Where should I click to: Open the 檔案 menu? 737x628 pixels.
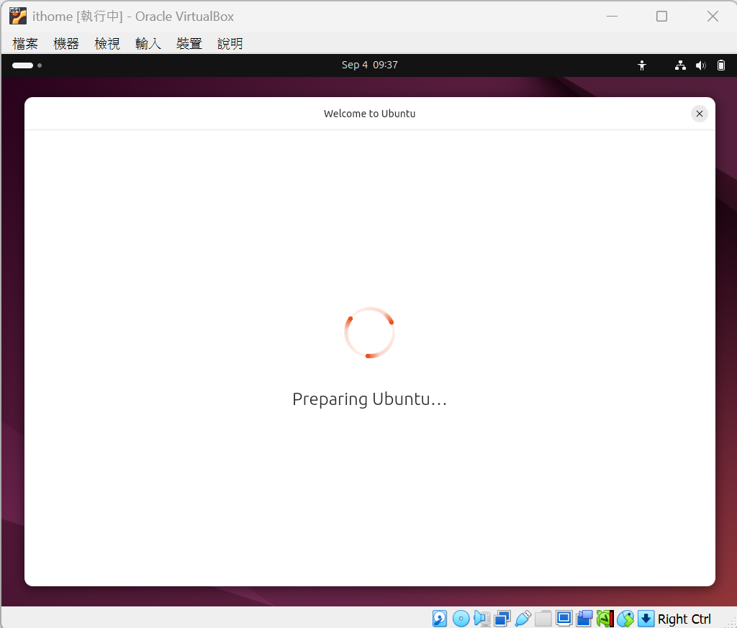[25, 44]
